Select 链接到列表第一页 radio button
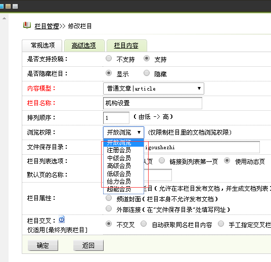The height and width of the screenshot is (262, 271). click(162, 160)
